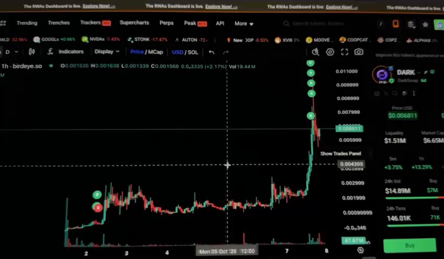
Task: Open the price axis settings icon at bottom
Action: point(360,250)
